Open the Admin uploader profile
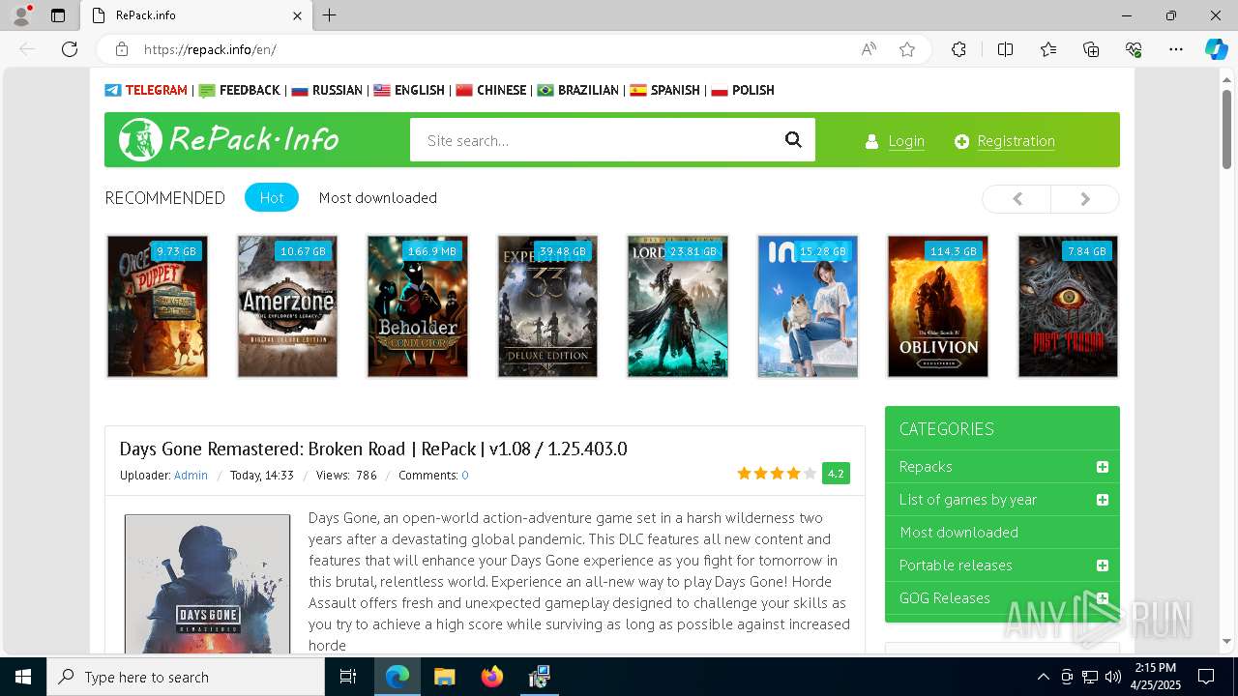The width and height of the screenshot is (1238, 696). pos(191,475)
